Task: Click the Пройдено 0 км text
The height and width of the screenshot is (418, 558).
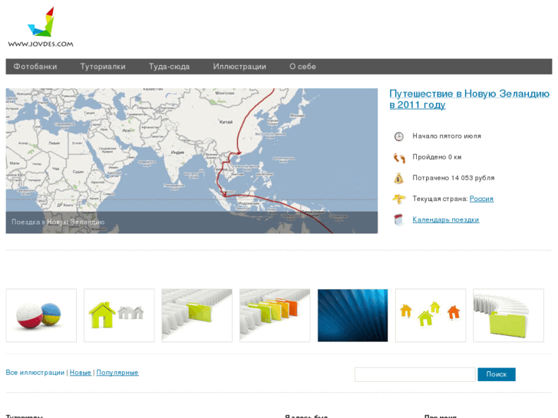Action: (437, 157)
